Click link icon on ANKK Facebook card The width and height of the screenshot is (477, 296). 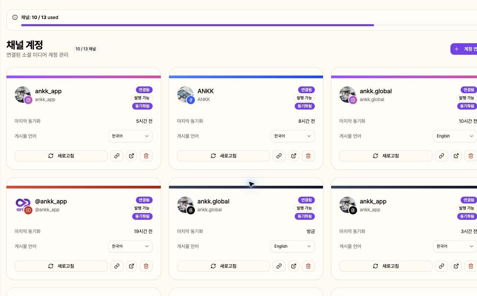279,156
